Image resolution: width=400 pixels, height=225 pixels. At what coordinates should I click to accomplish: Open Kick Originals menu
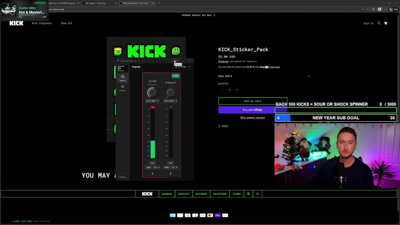(x=42, y=23)
